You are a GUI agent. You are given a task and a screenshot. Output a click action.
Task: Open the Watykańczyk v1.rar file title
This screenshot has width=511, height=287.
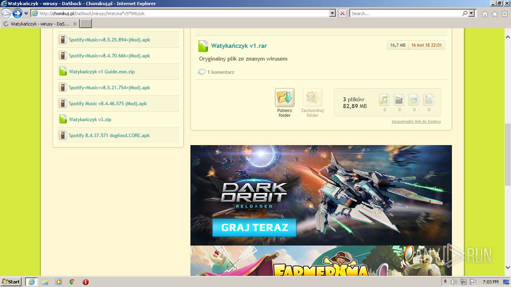tap(239, 46)
